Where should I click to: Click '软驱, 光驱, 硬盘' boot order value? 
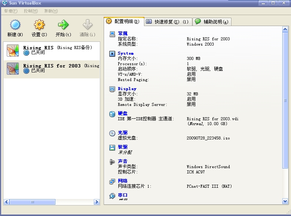205,69
